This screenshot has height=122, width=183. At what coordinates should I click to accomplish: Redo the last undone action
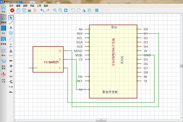48,10
